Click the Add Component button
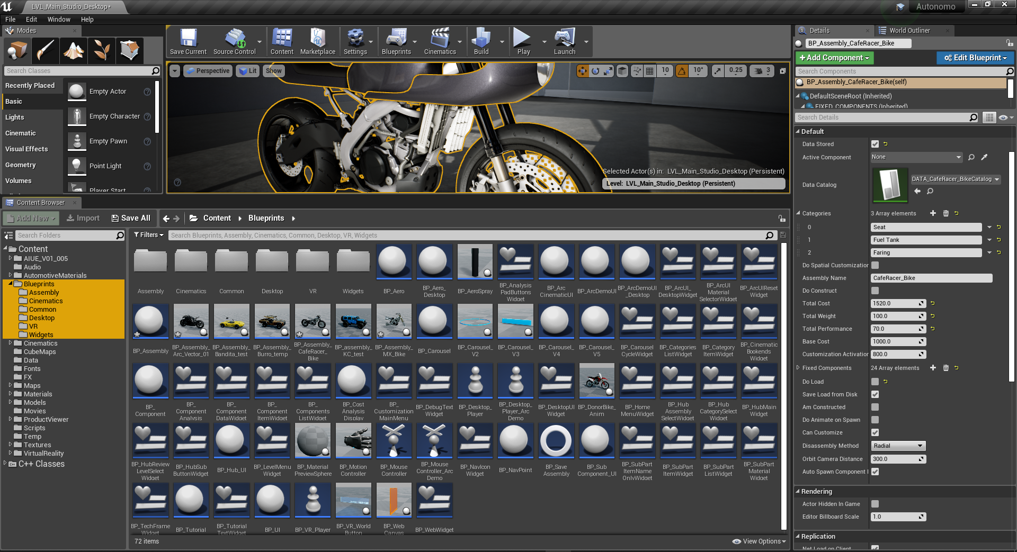The height and width of the screenshot is (552, 1017). pyautogui.click(x=834, y=58)
